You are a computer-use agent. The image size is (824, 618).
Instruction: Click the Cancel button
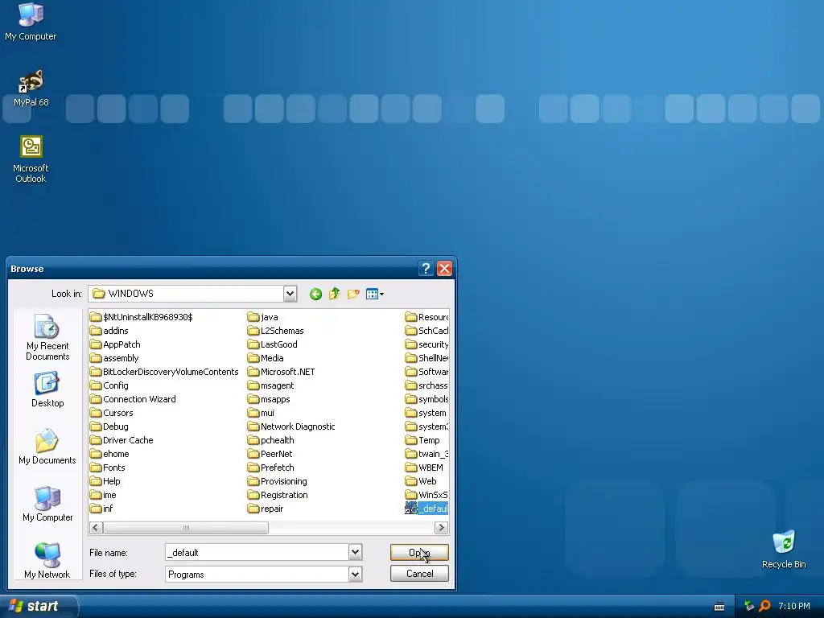tap(419, 573)
